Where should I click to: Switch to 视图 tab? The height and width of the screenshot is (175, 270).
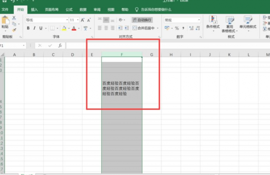tap(111, 9)
